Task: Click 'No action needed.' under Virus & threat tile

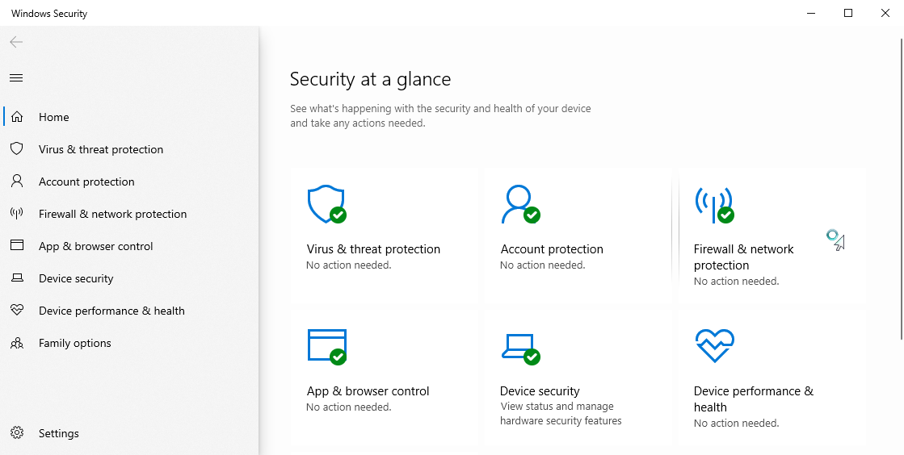Action: click(349, 265)
